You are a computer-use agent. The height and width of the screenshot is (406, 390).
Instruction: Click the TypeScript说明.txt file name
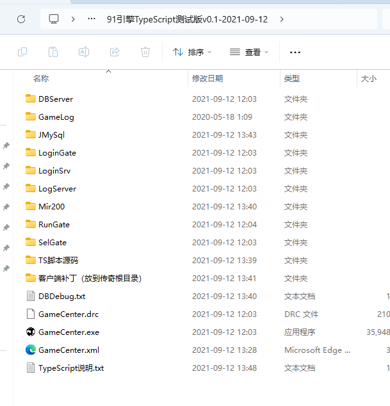(x=71, y=368)
